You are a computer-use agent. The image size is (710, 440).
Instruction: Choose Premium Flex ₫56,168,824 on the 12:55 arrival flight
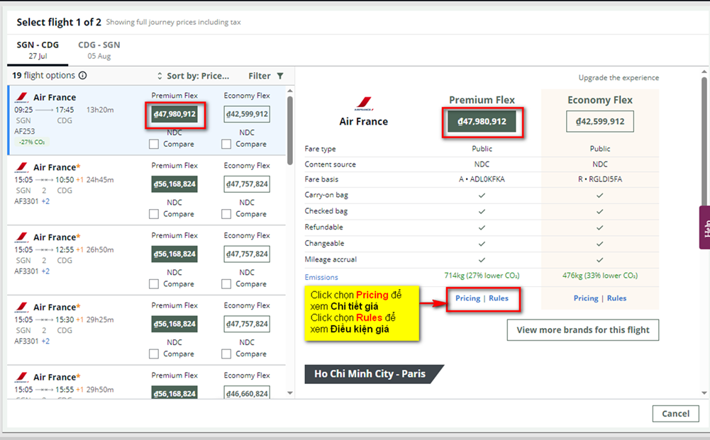(x=174, y=254)
